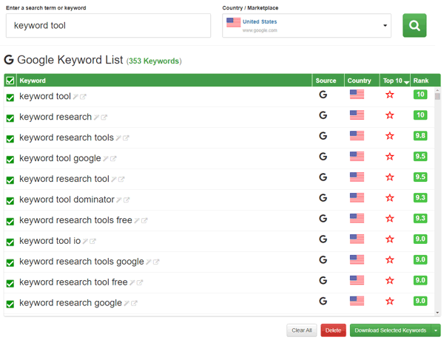Open Download Selected Keywords arrow dropdown
Image resolution: width=444 pixels, height=340 pixels.
click(436, 330)
